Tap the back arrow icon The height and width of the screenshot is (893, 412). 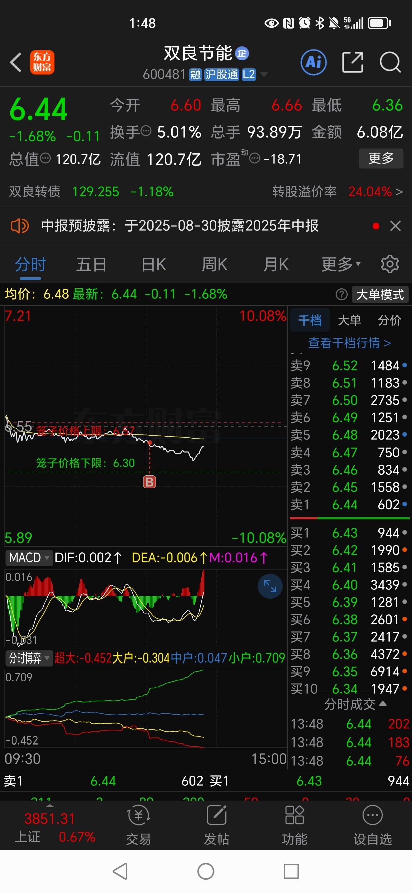(16, 62)
